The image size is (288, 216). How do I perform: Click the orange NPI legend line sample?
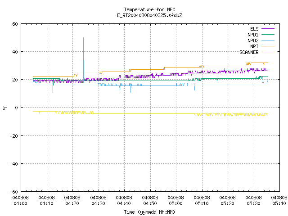(268, 46)
